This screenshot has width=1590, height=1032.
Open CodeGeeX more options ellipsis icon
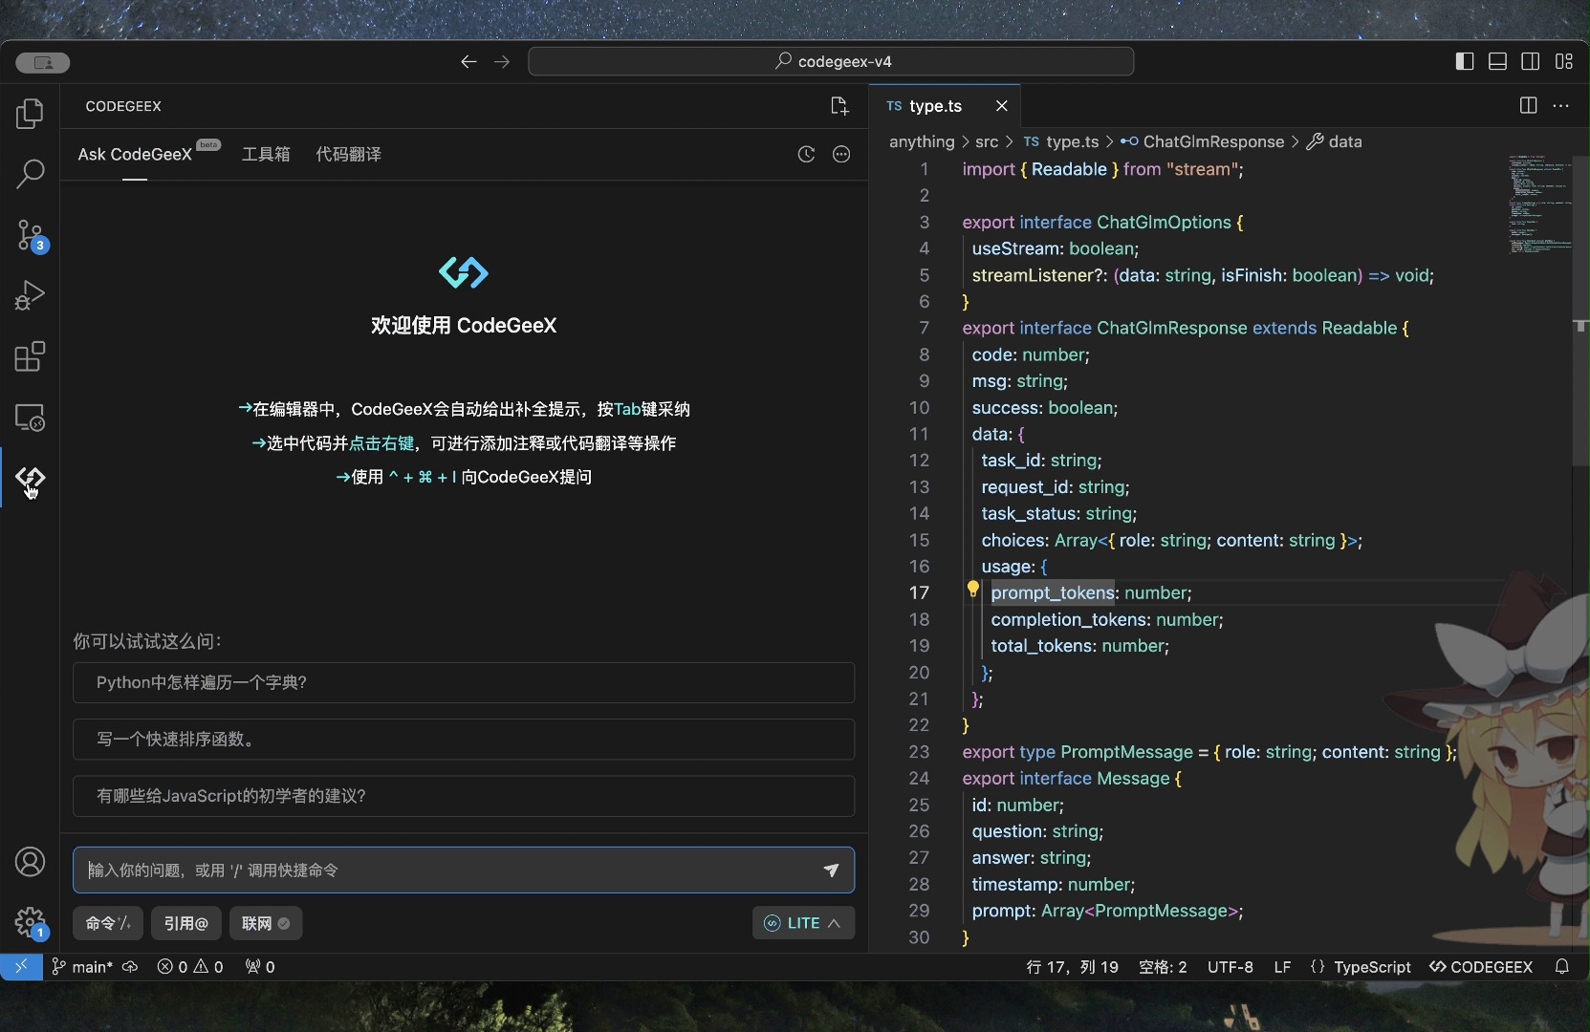coord(841,154)
